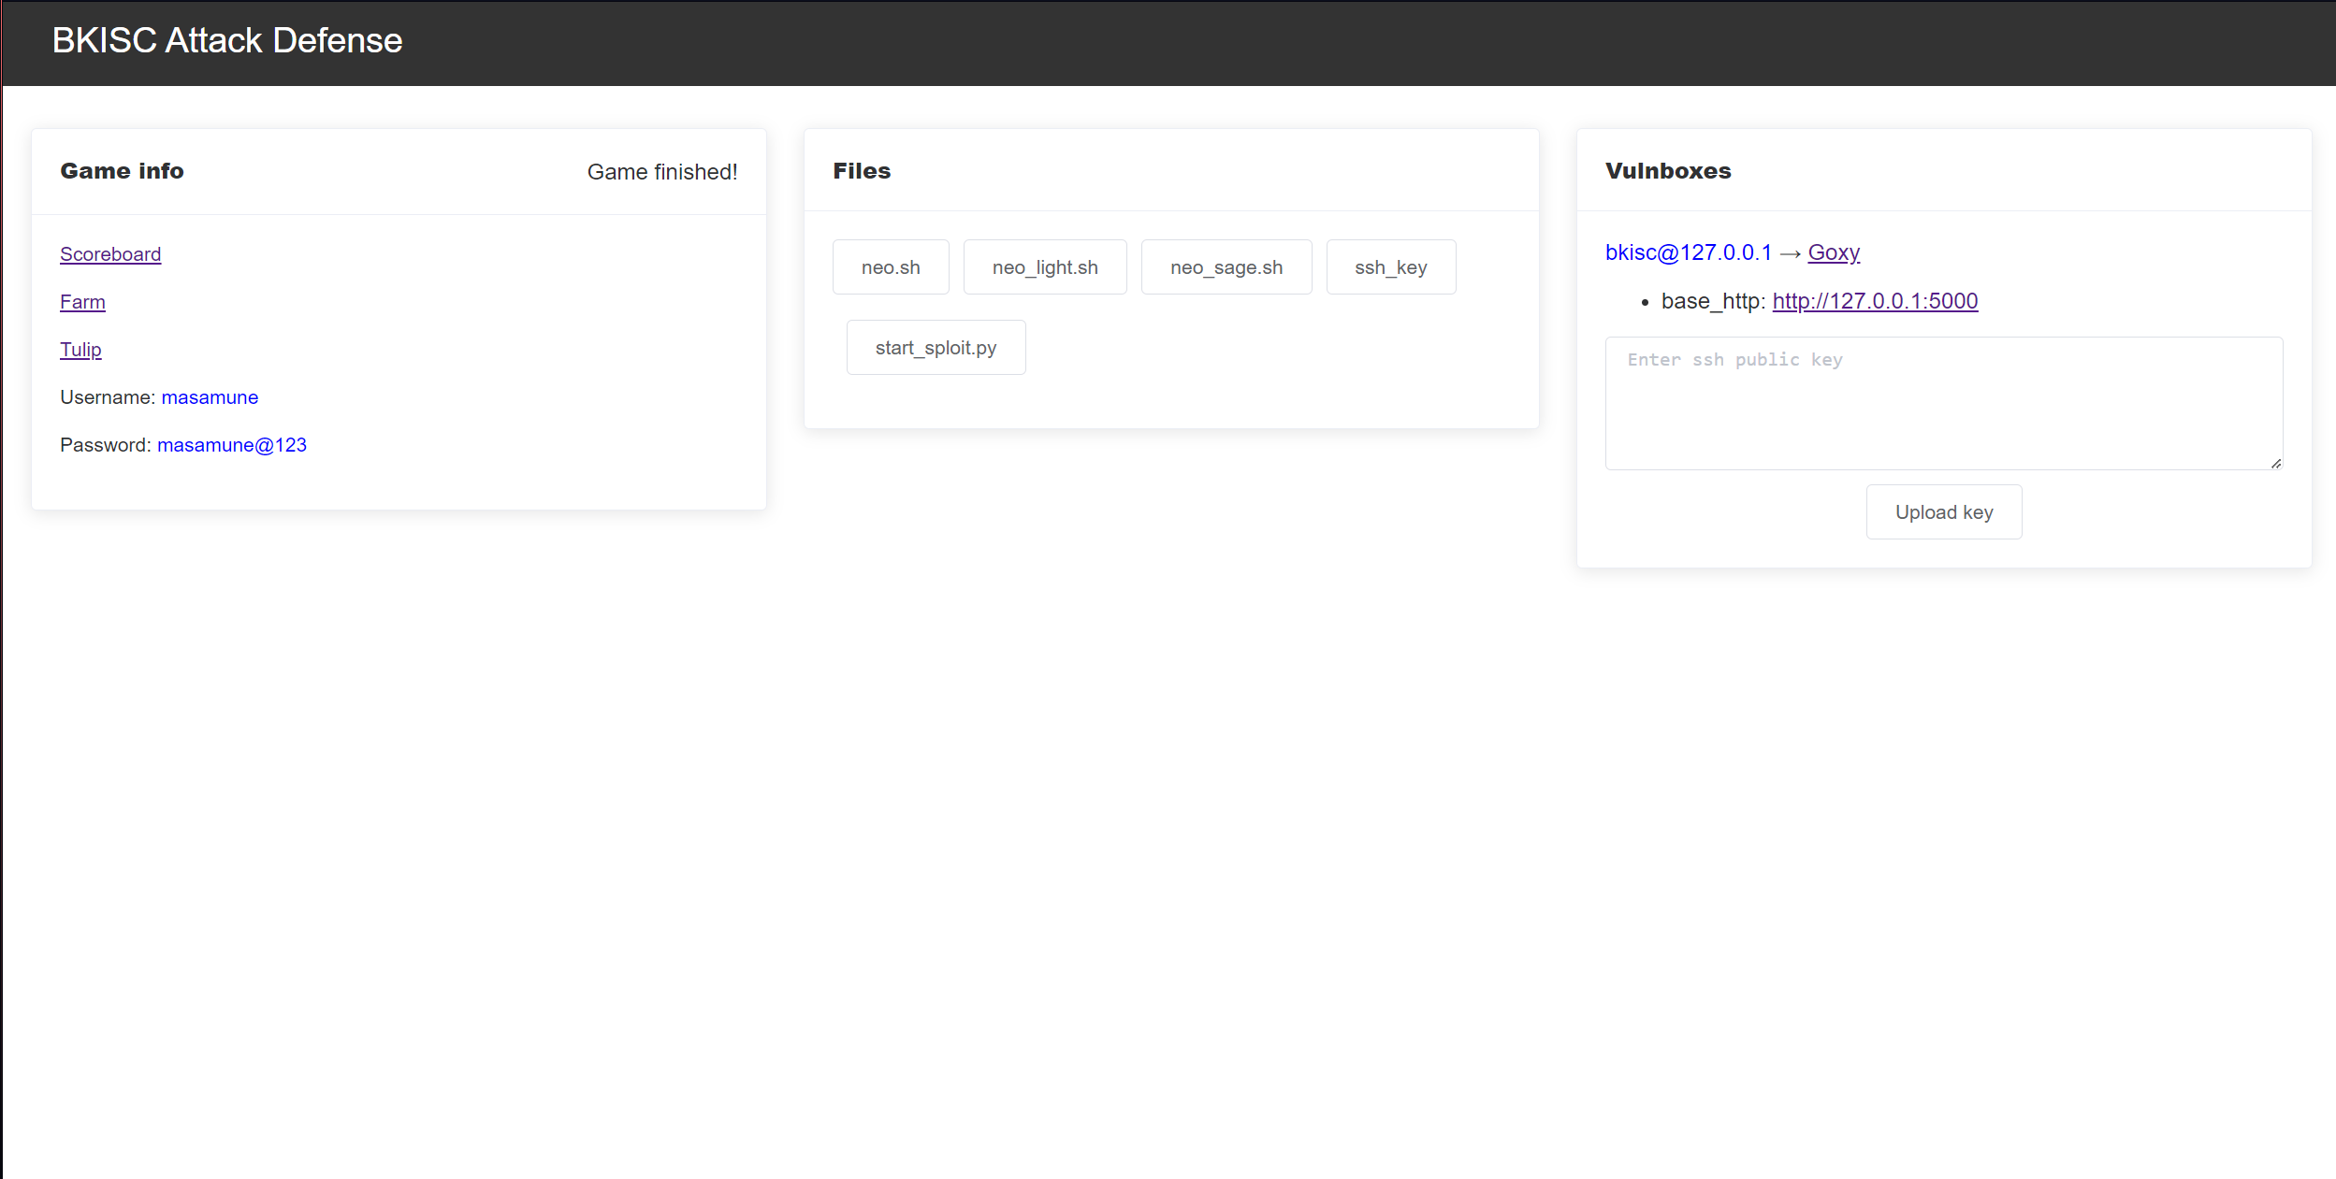Download the neo_light.sh file
The width and height of the screenshot is (2336, 1179).
point(1045,267)
